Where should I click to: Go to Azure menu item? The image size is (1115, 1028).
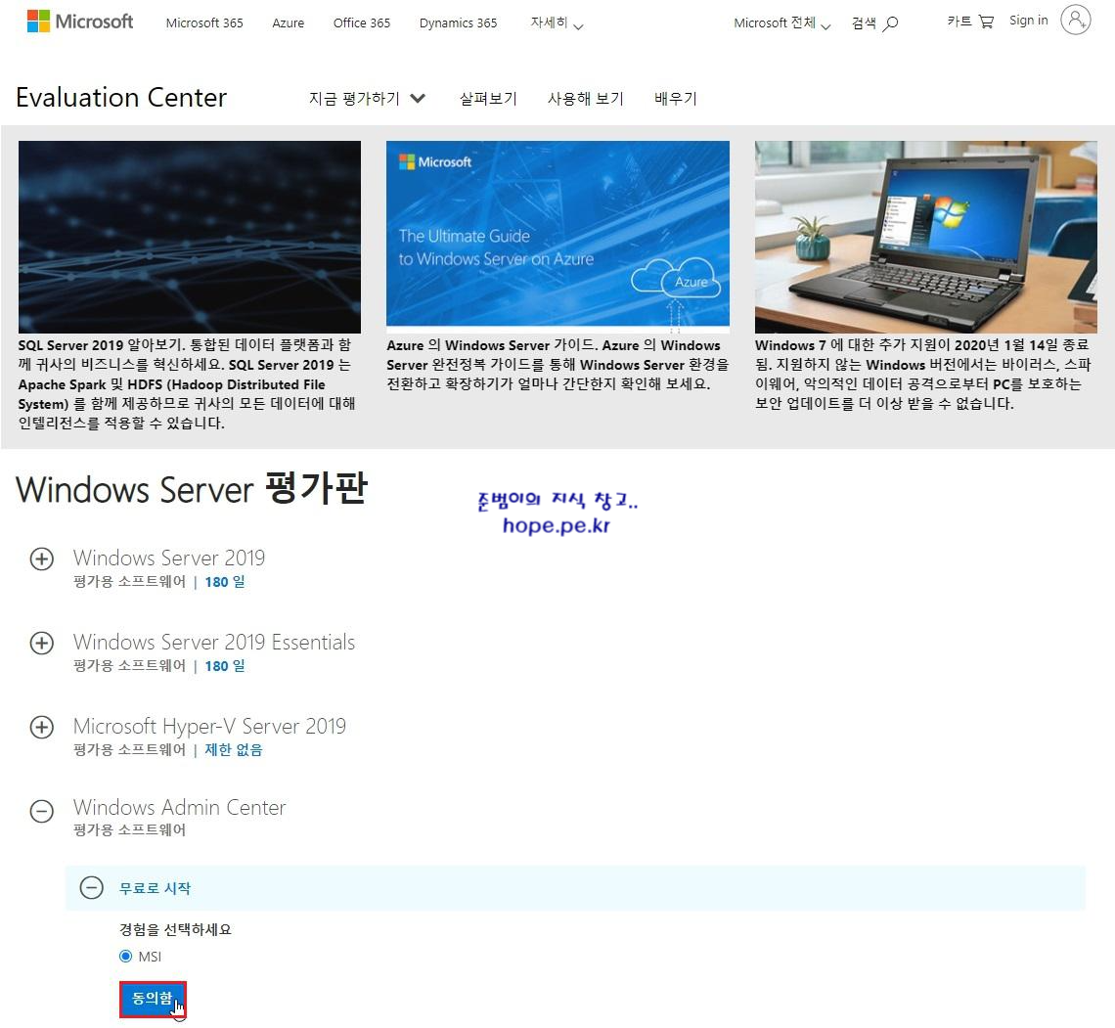click(x=288, y=22)
